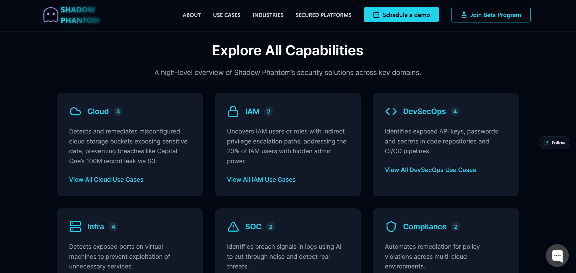Click the shield icon beside Compliance

391,226
